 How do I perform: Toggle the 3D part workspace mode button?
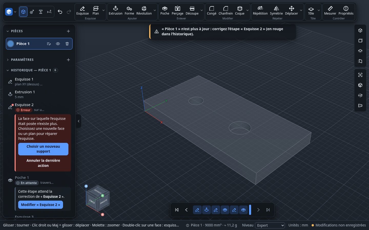click(x=23, y=12)
